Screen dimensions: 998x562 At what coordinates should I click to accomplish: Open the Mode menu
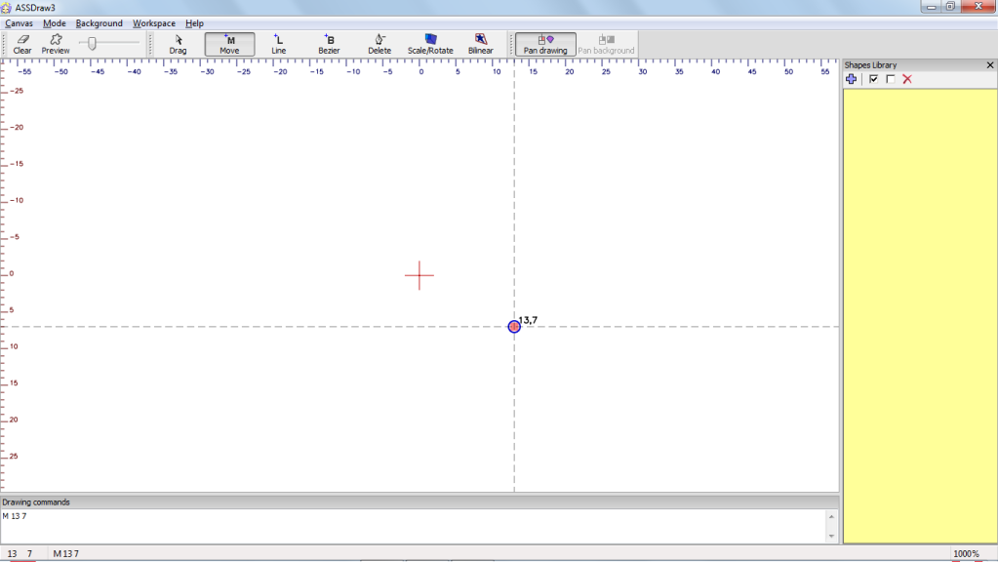click(54, 23)
